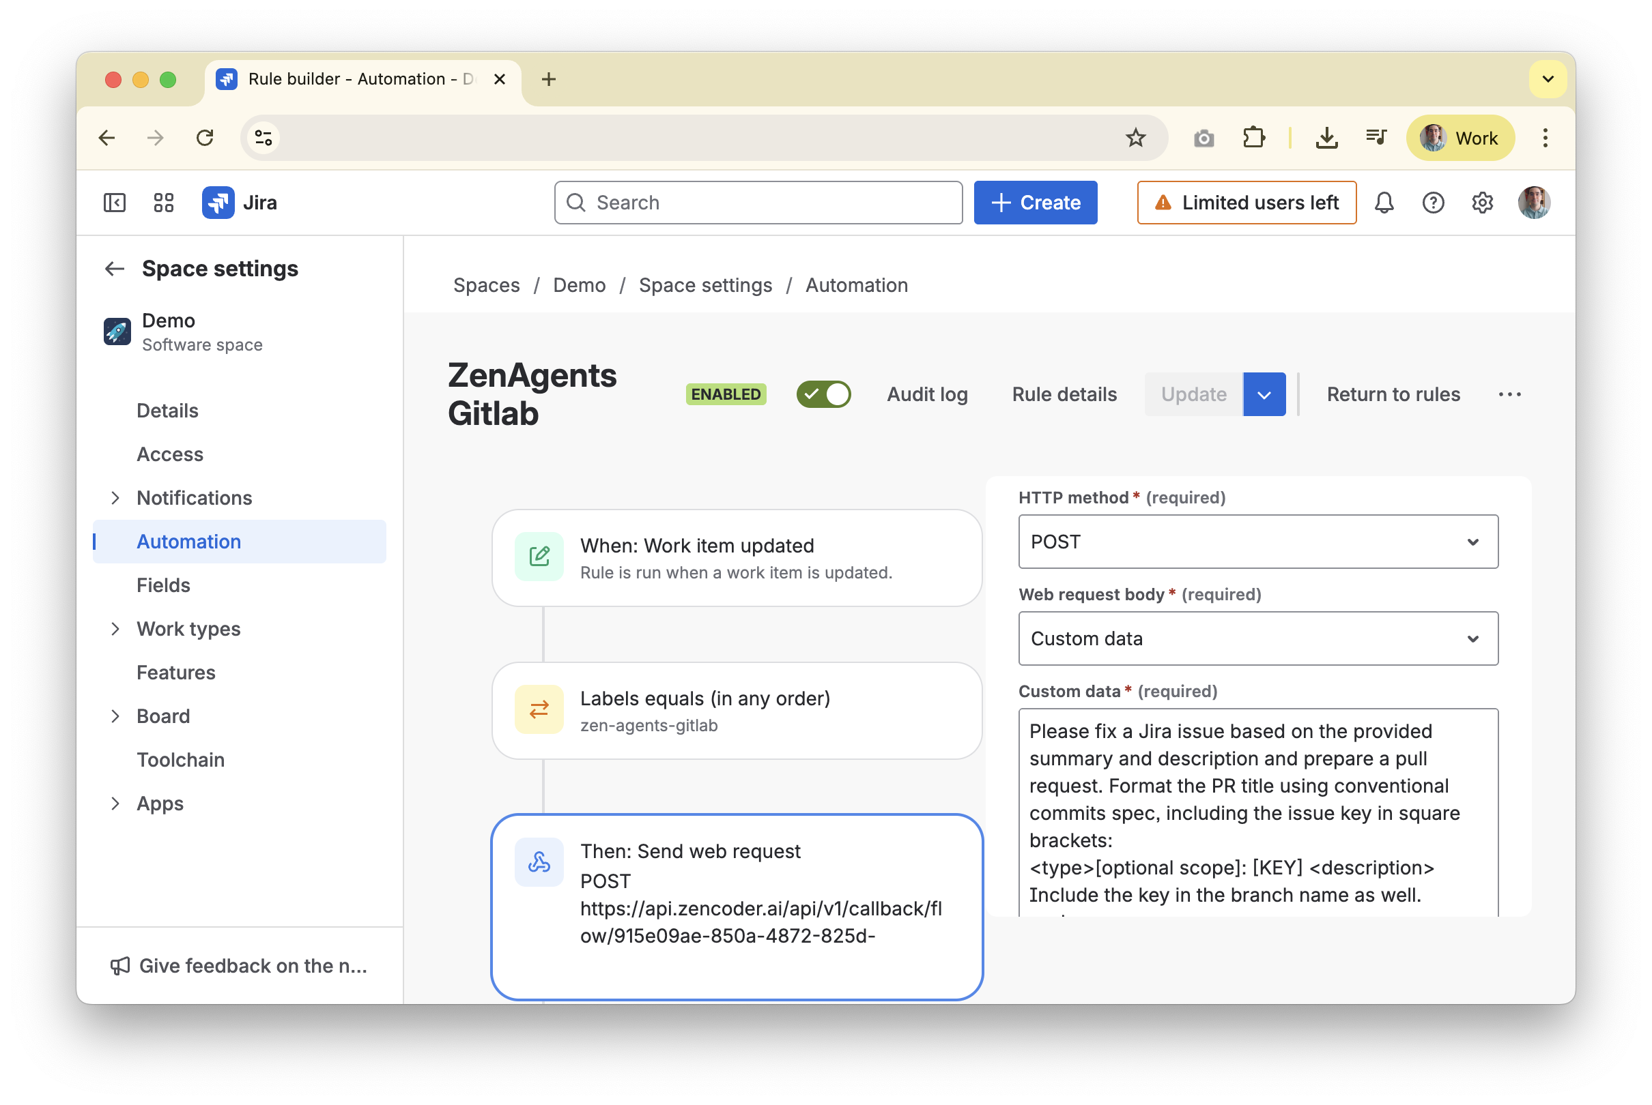Open help using the question mark icon
This screenshot has width=1652, height=1105.
click(x=1433, y=203)
